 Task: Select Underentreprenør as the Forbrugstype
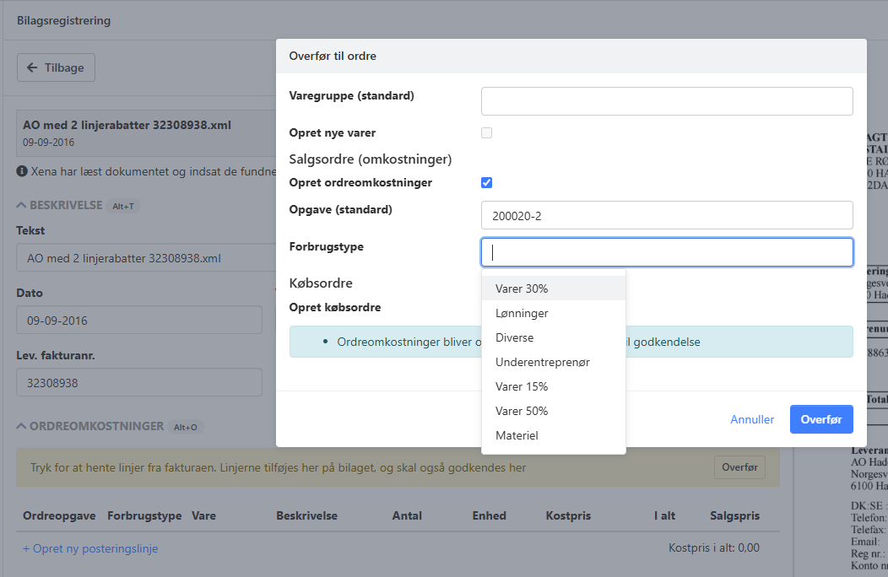point(542,362)
